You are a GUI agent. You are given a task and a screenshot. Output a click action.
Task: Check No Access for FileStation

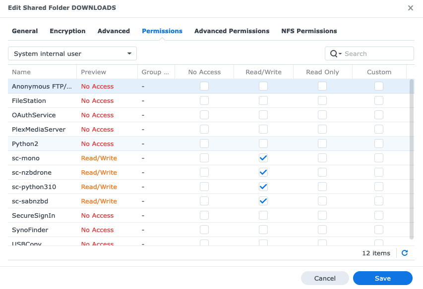pyautogui.click(x=204, y=101)
